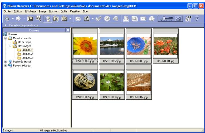Select the Img0003 folder
Viewport: 205px width, 133px height.
27,58
